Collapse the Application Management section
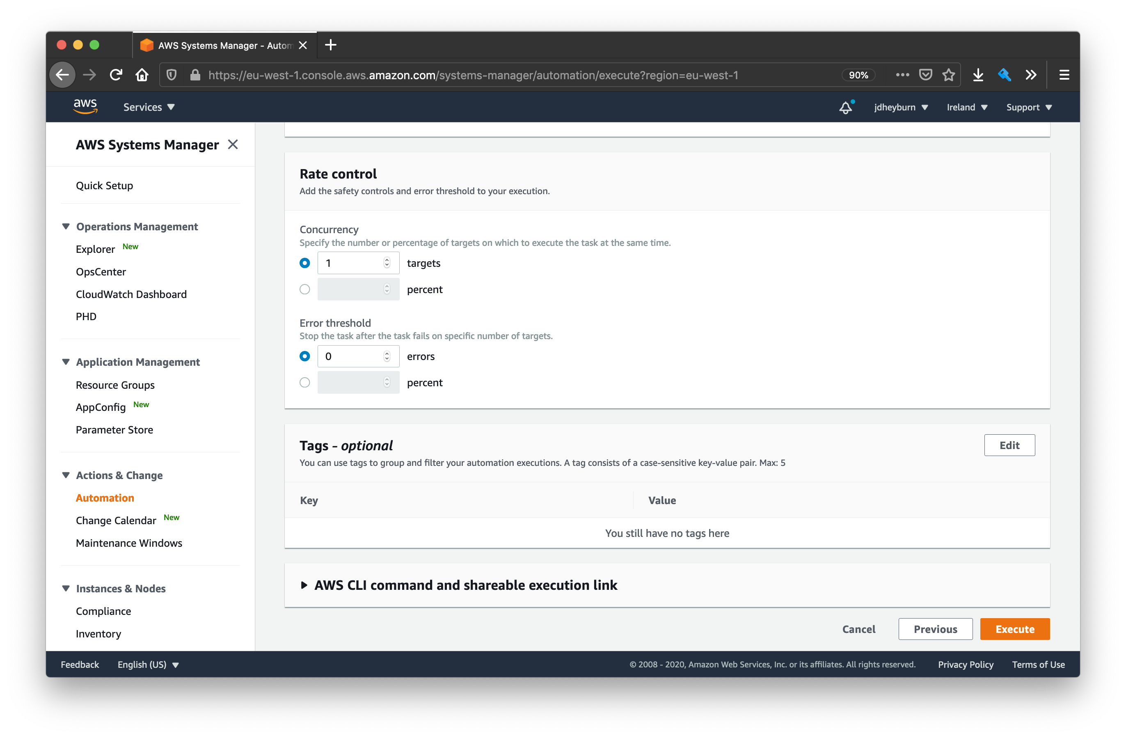 [66, 362]
